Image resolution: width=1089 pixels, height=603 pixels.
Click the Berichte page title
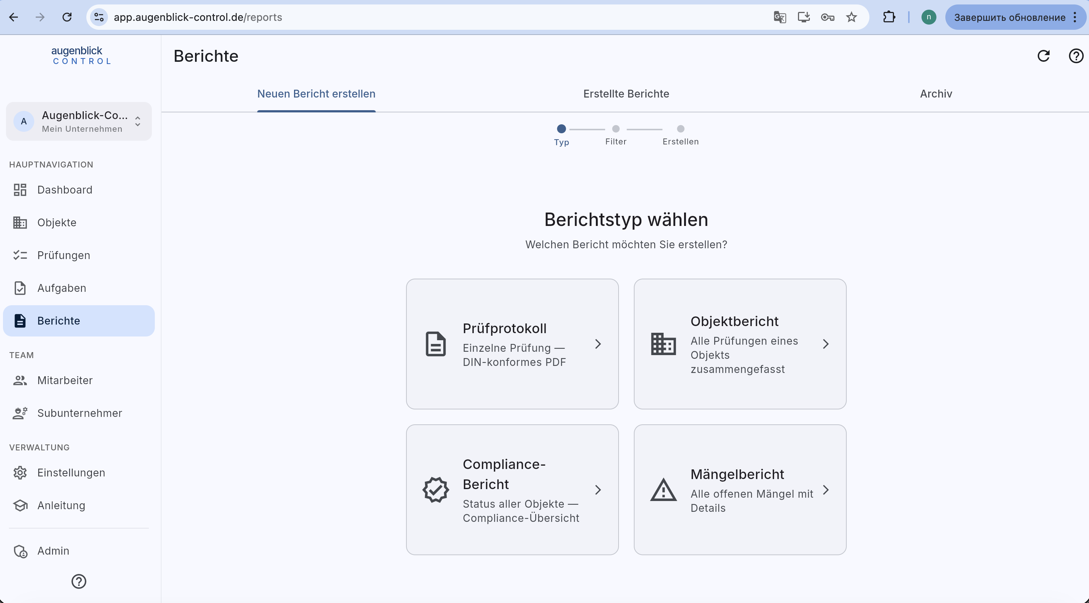206,56
